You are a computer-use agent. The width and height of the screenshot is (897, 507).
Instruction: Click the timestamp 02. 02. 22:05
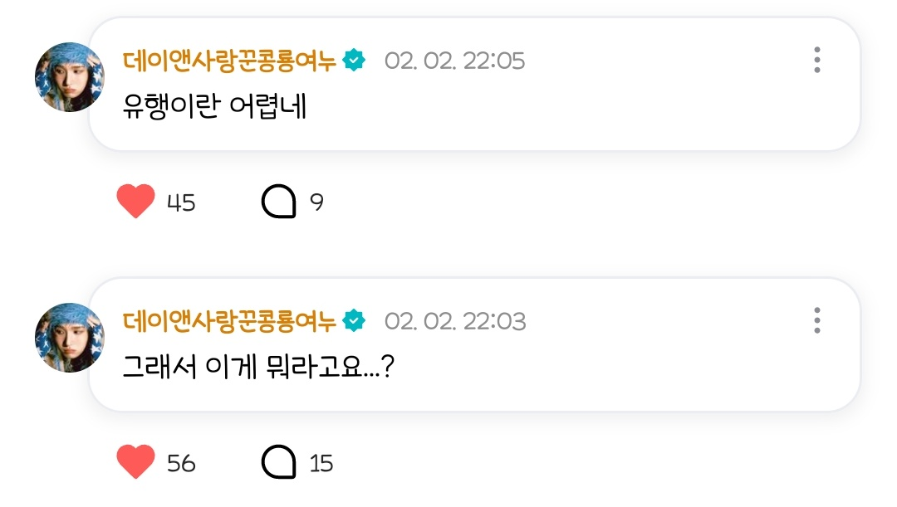(454, 61)
